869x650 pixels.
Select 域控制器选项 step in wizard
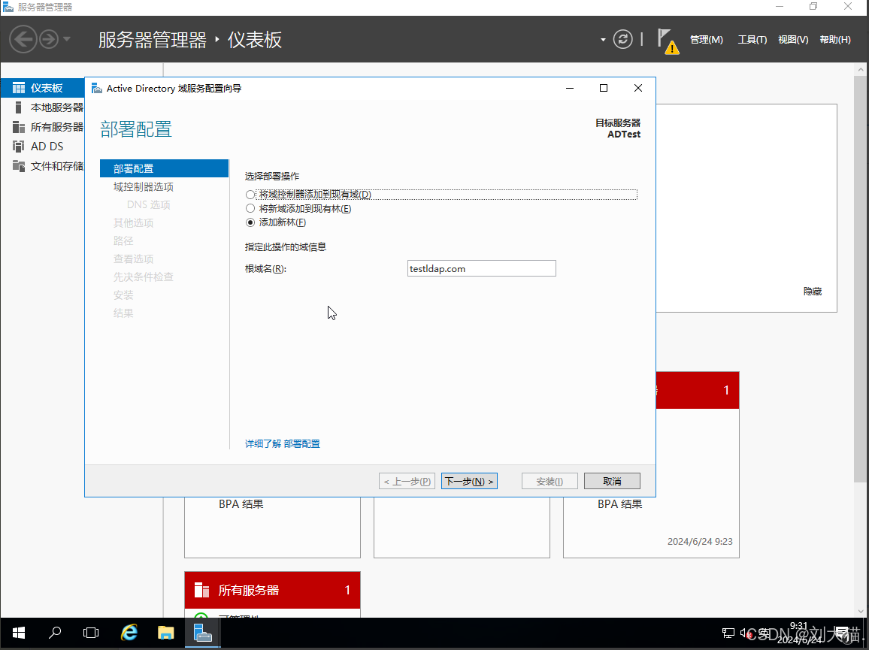coord(144,187)
